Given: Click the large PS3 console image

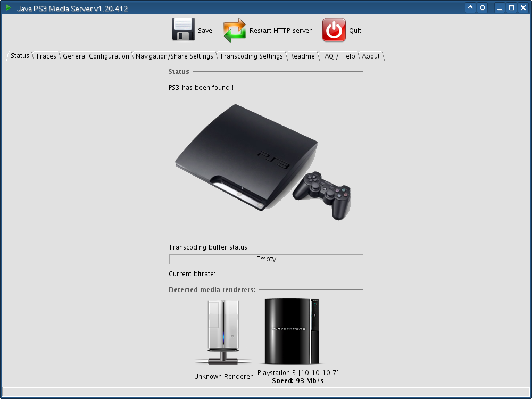Looking at the screenshot, I should [x=263, y=162].
